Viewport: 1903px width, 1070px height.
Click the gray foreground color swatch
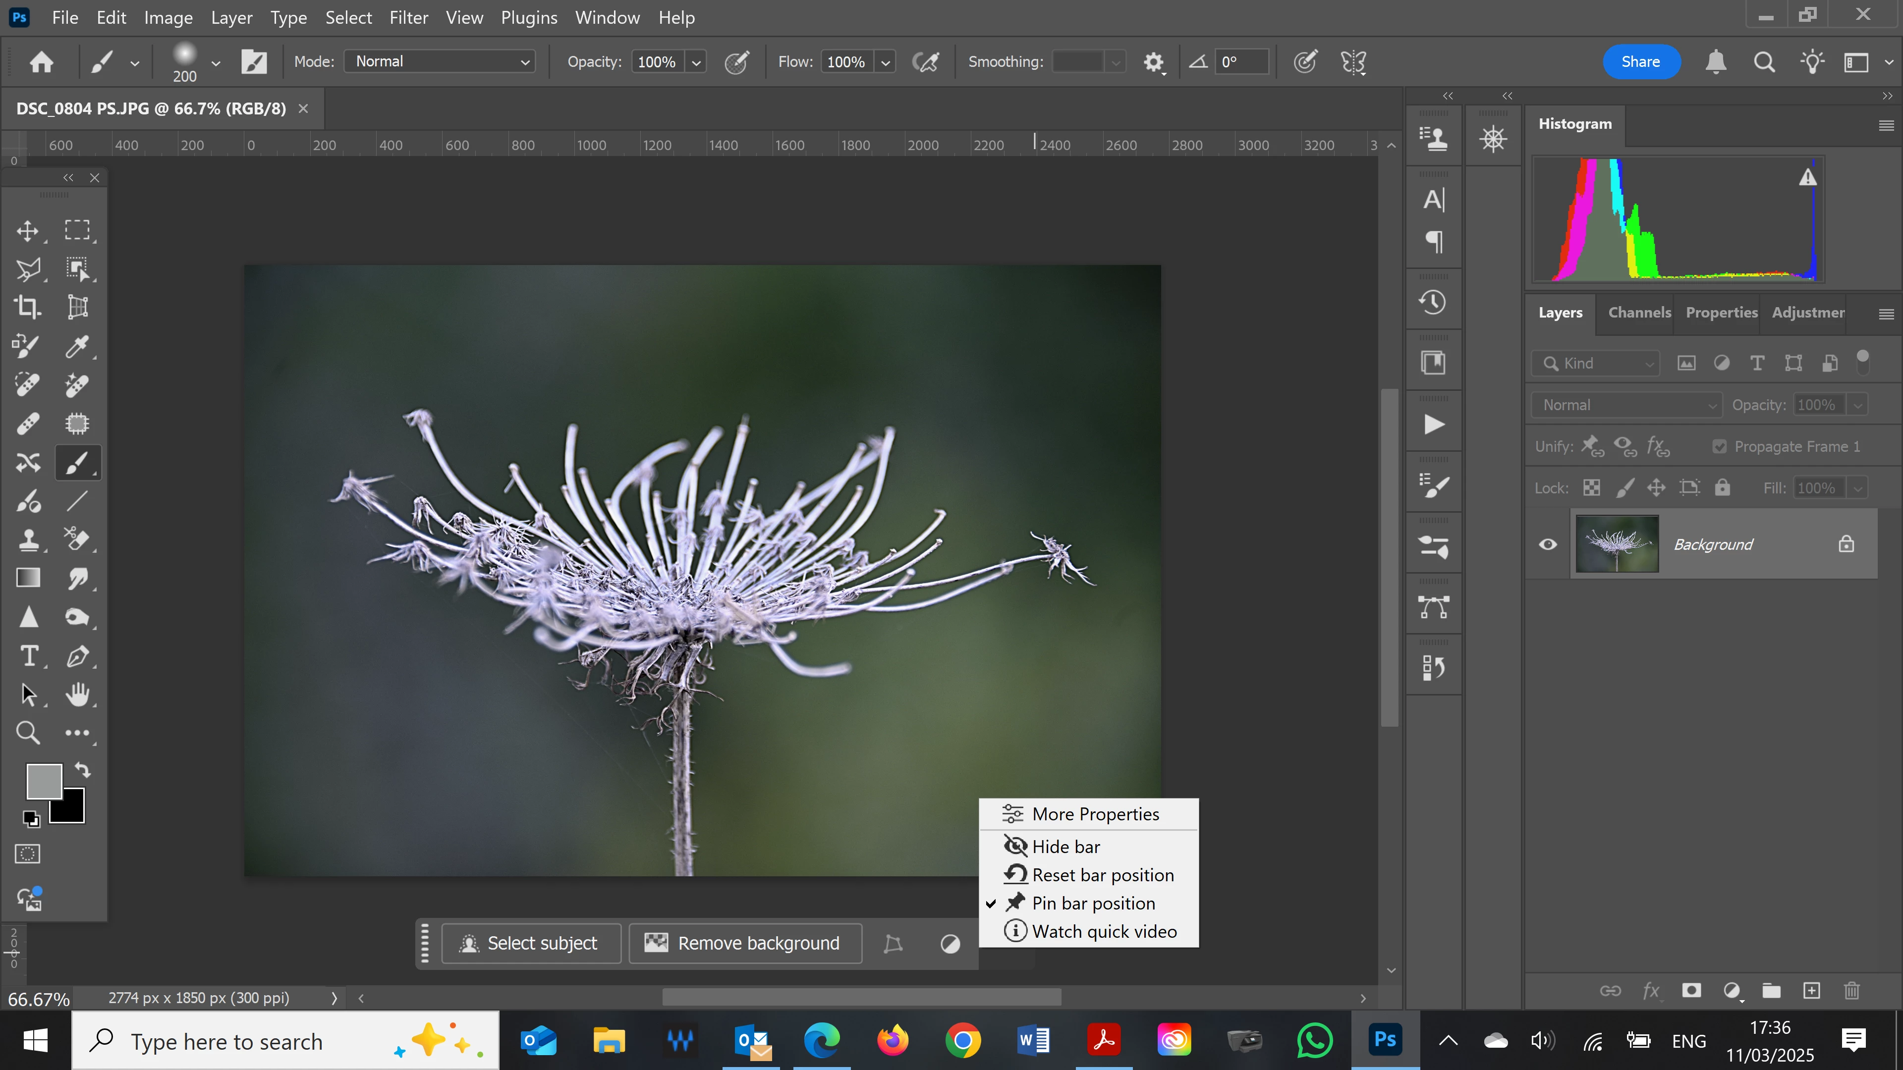pyautogui.click(x=43, y=781)
